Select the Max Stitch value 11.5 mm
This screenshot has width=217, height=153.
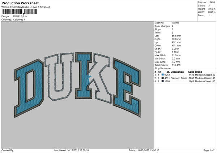(x=176, y=55)
